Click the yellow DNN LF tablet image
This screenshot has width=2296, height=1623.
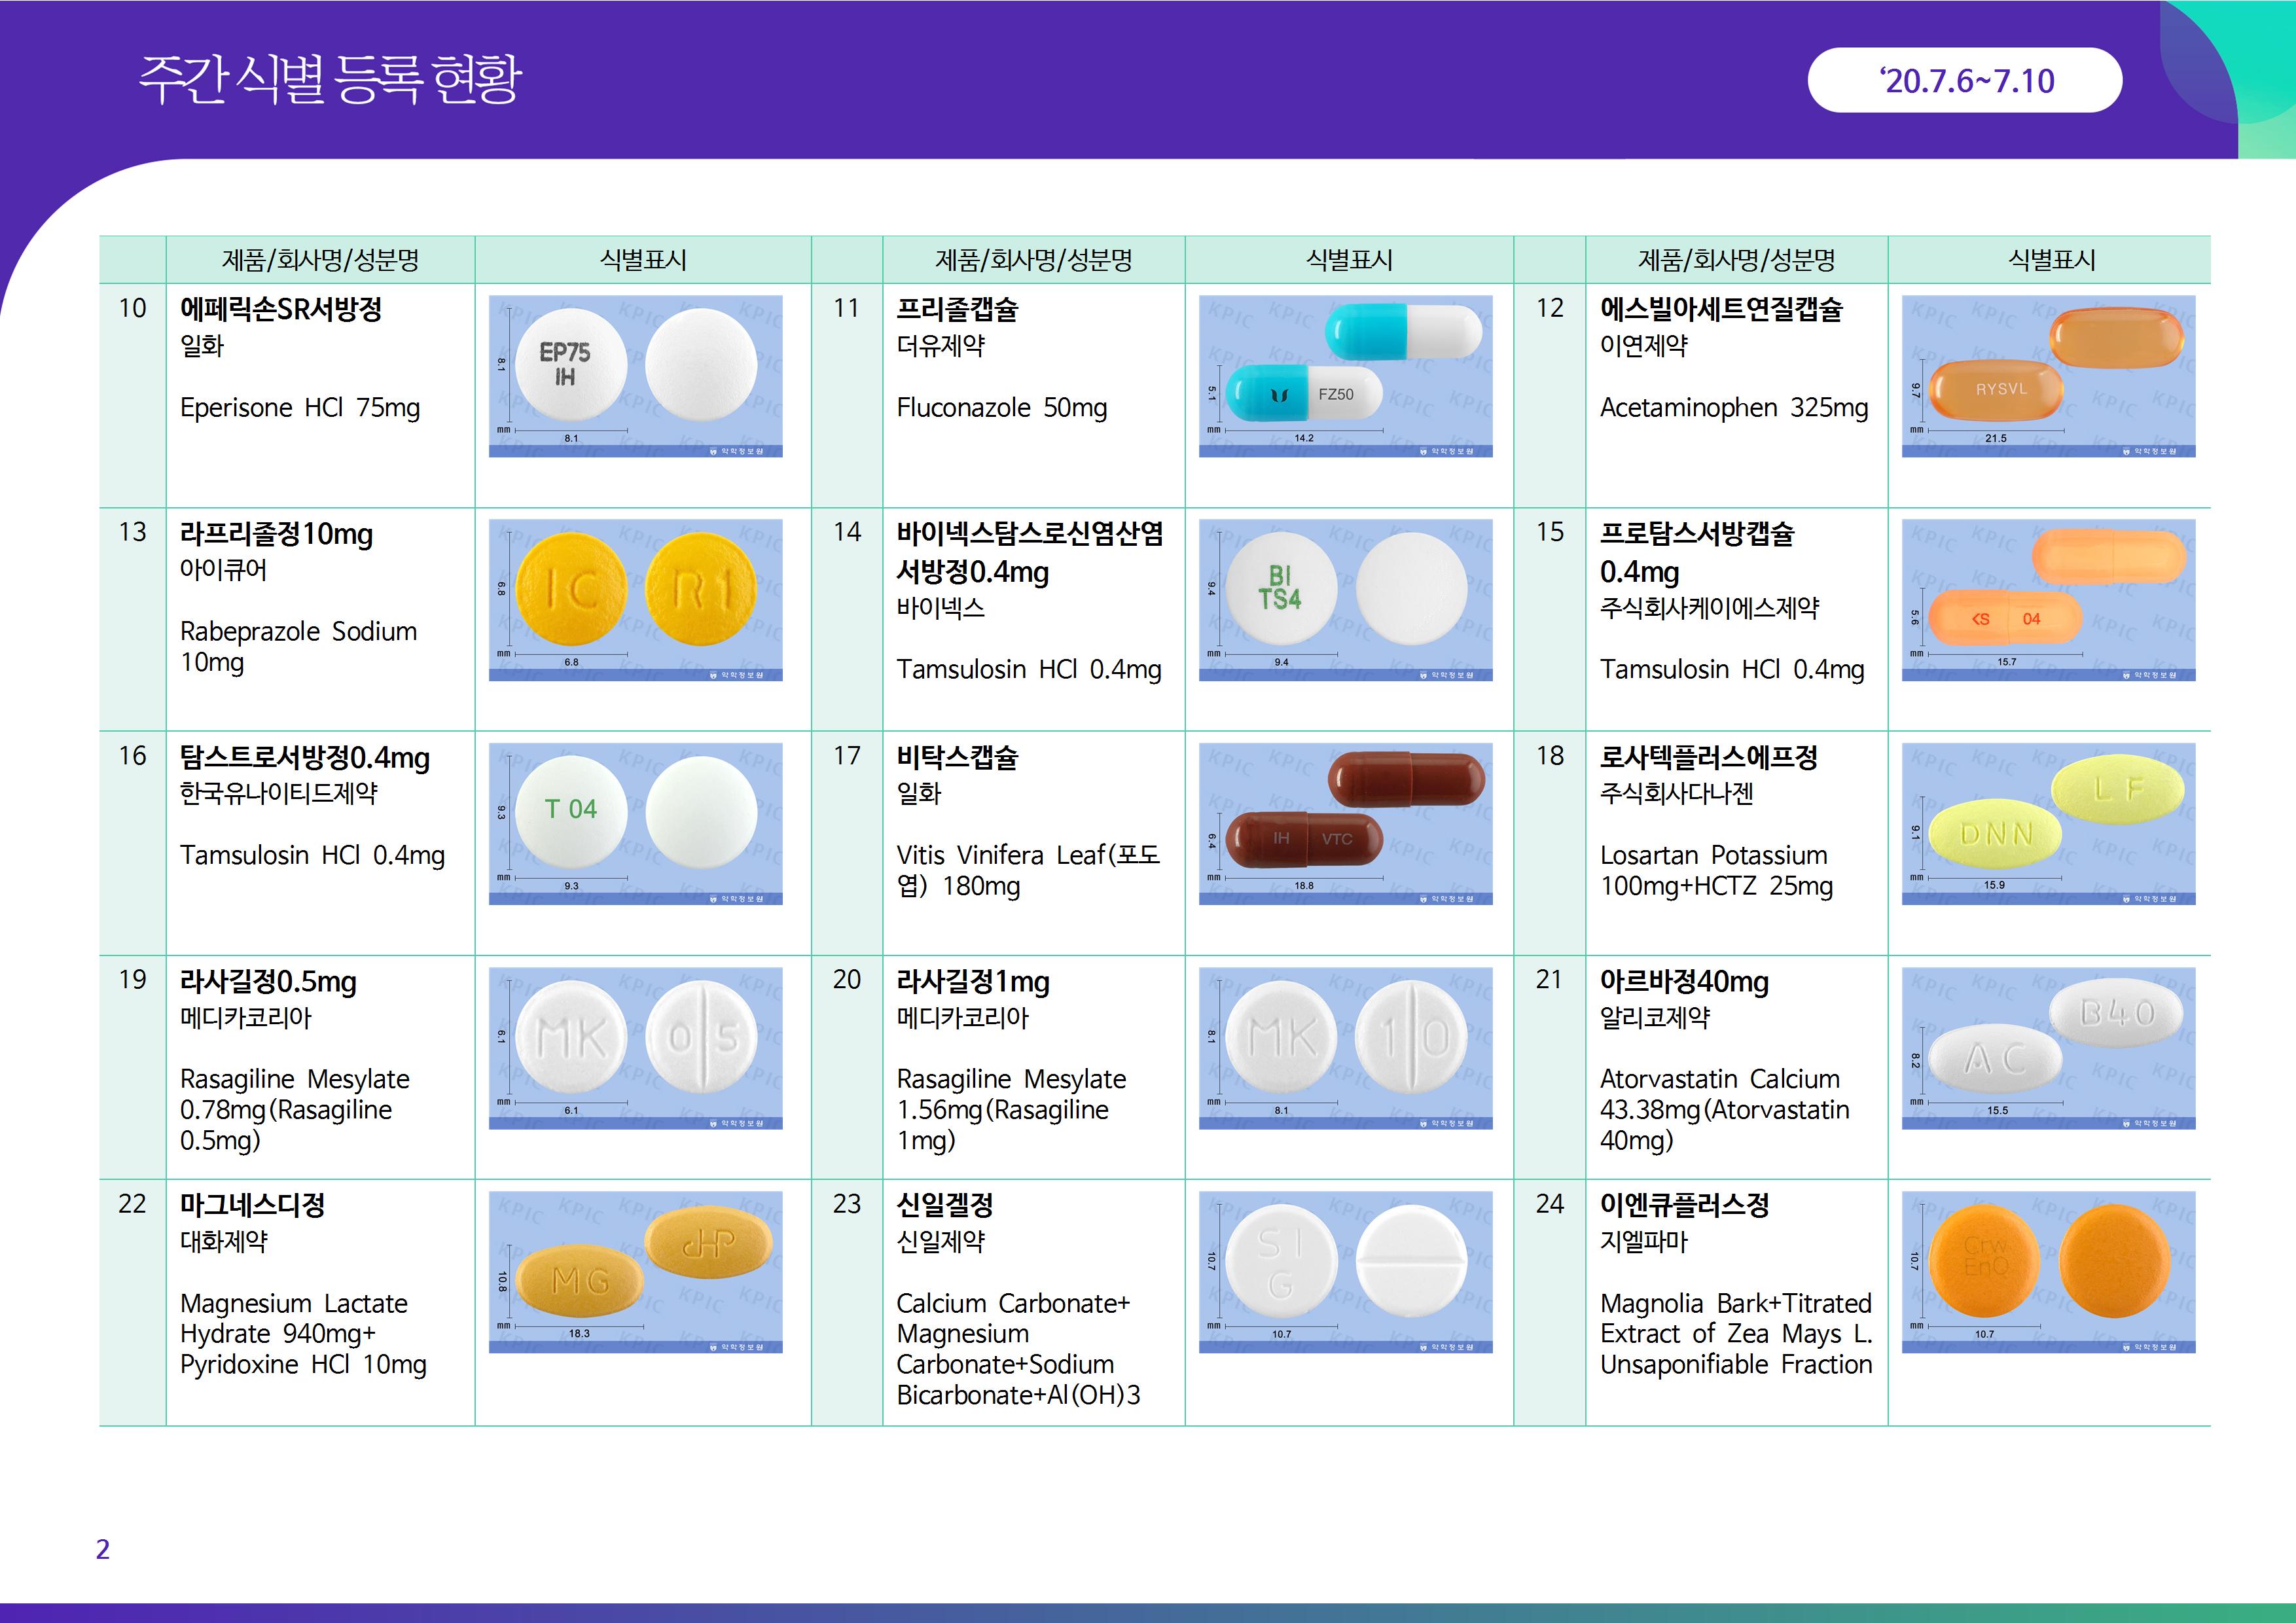(2048, 824)
